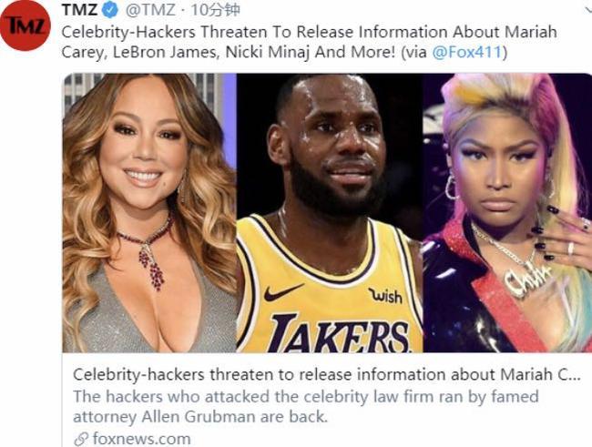Click the Nike swoosh on yellow jersey
Viewport: 592px width, 447px height.
[282, 292]
